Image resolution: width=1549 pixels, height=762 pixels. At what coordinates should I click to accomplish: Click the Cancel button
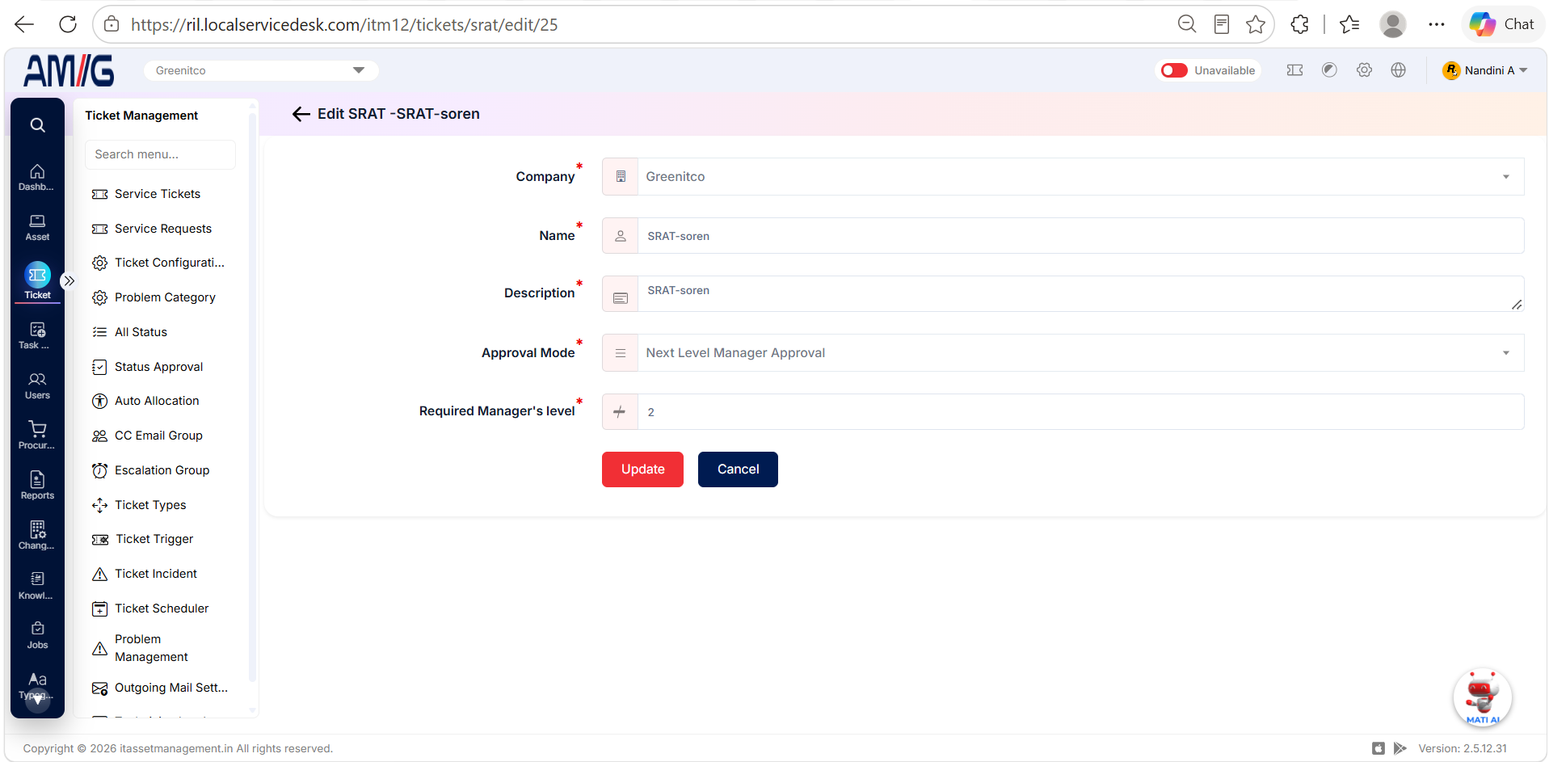(x=738, y=469)
